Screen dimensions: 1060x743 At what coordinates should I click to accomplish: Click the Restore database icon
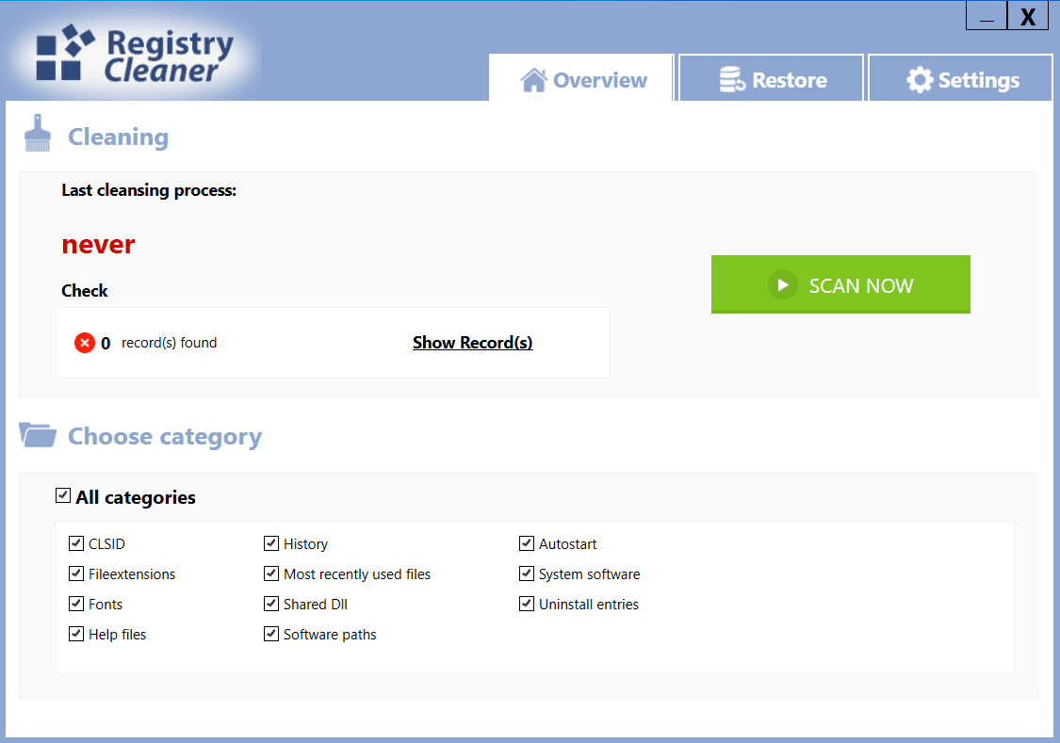pos(732,79)
